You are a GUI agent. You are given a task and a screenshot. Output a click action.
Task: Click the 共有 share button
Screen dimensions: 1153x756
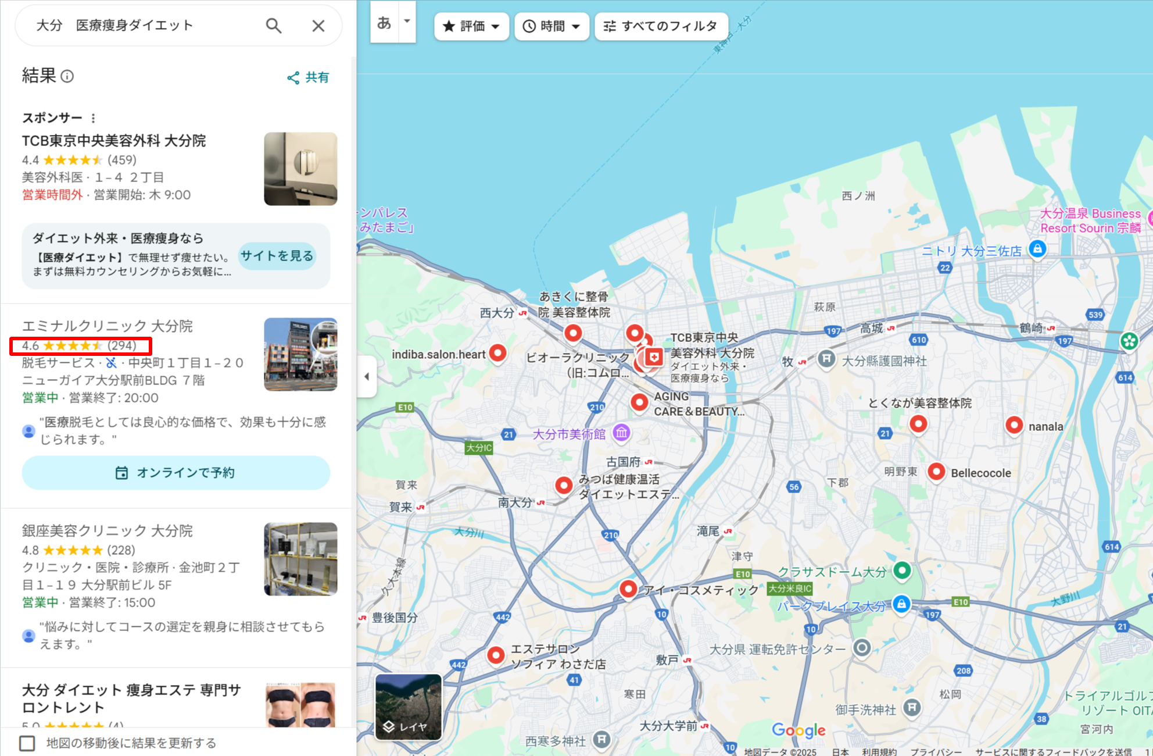click(x=308, y=77)
